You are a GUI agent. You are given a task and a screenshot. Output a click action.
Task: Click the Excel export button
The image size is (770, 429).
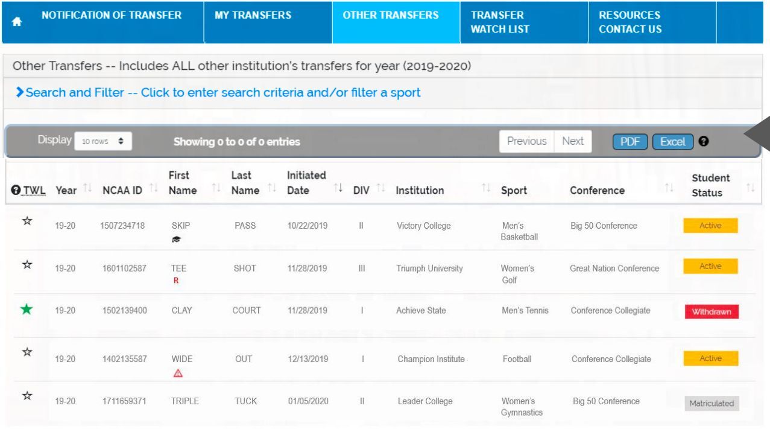click(x=673, y=141)
